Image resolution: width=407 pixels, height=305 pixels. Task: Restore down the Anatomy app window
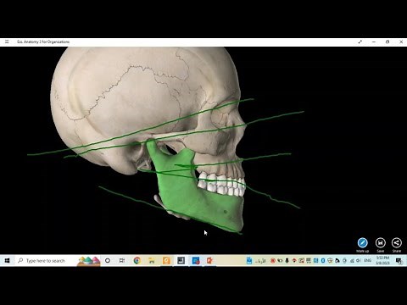click(387, 42)
